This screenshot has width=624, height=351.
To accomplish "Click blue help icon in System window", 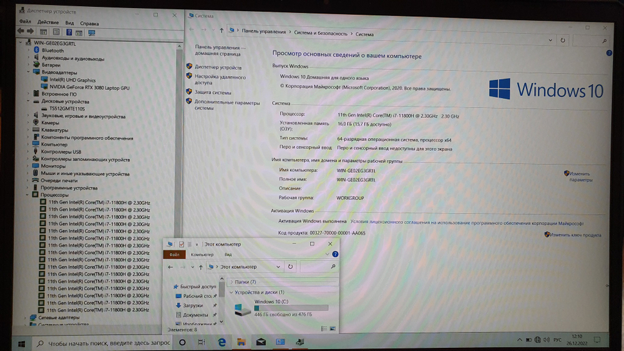I will click(x=609, y=53).
